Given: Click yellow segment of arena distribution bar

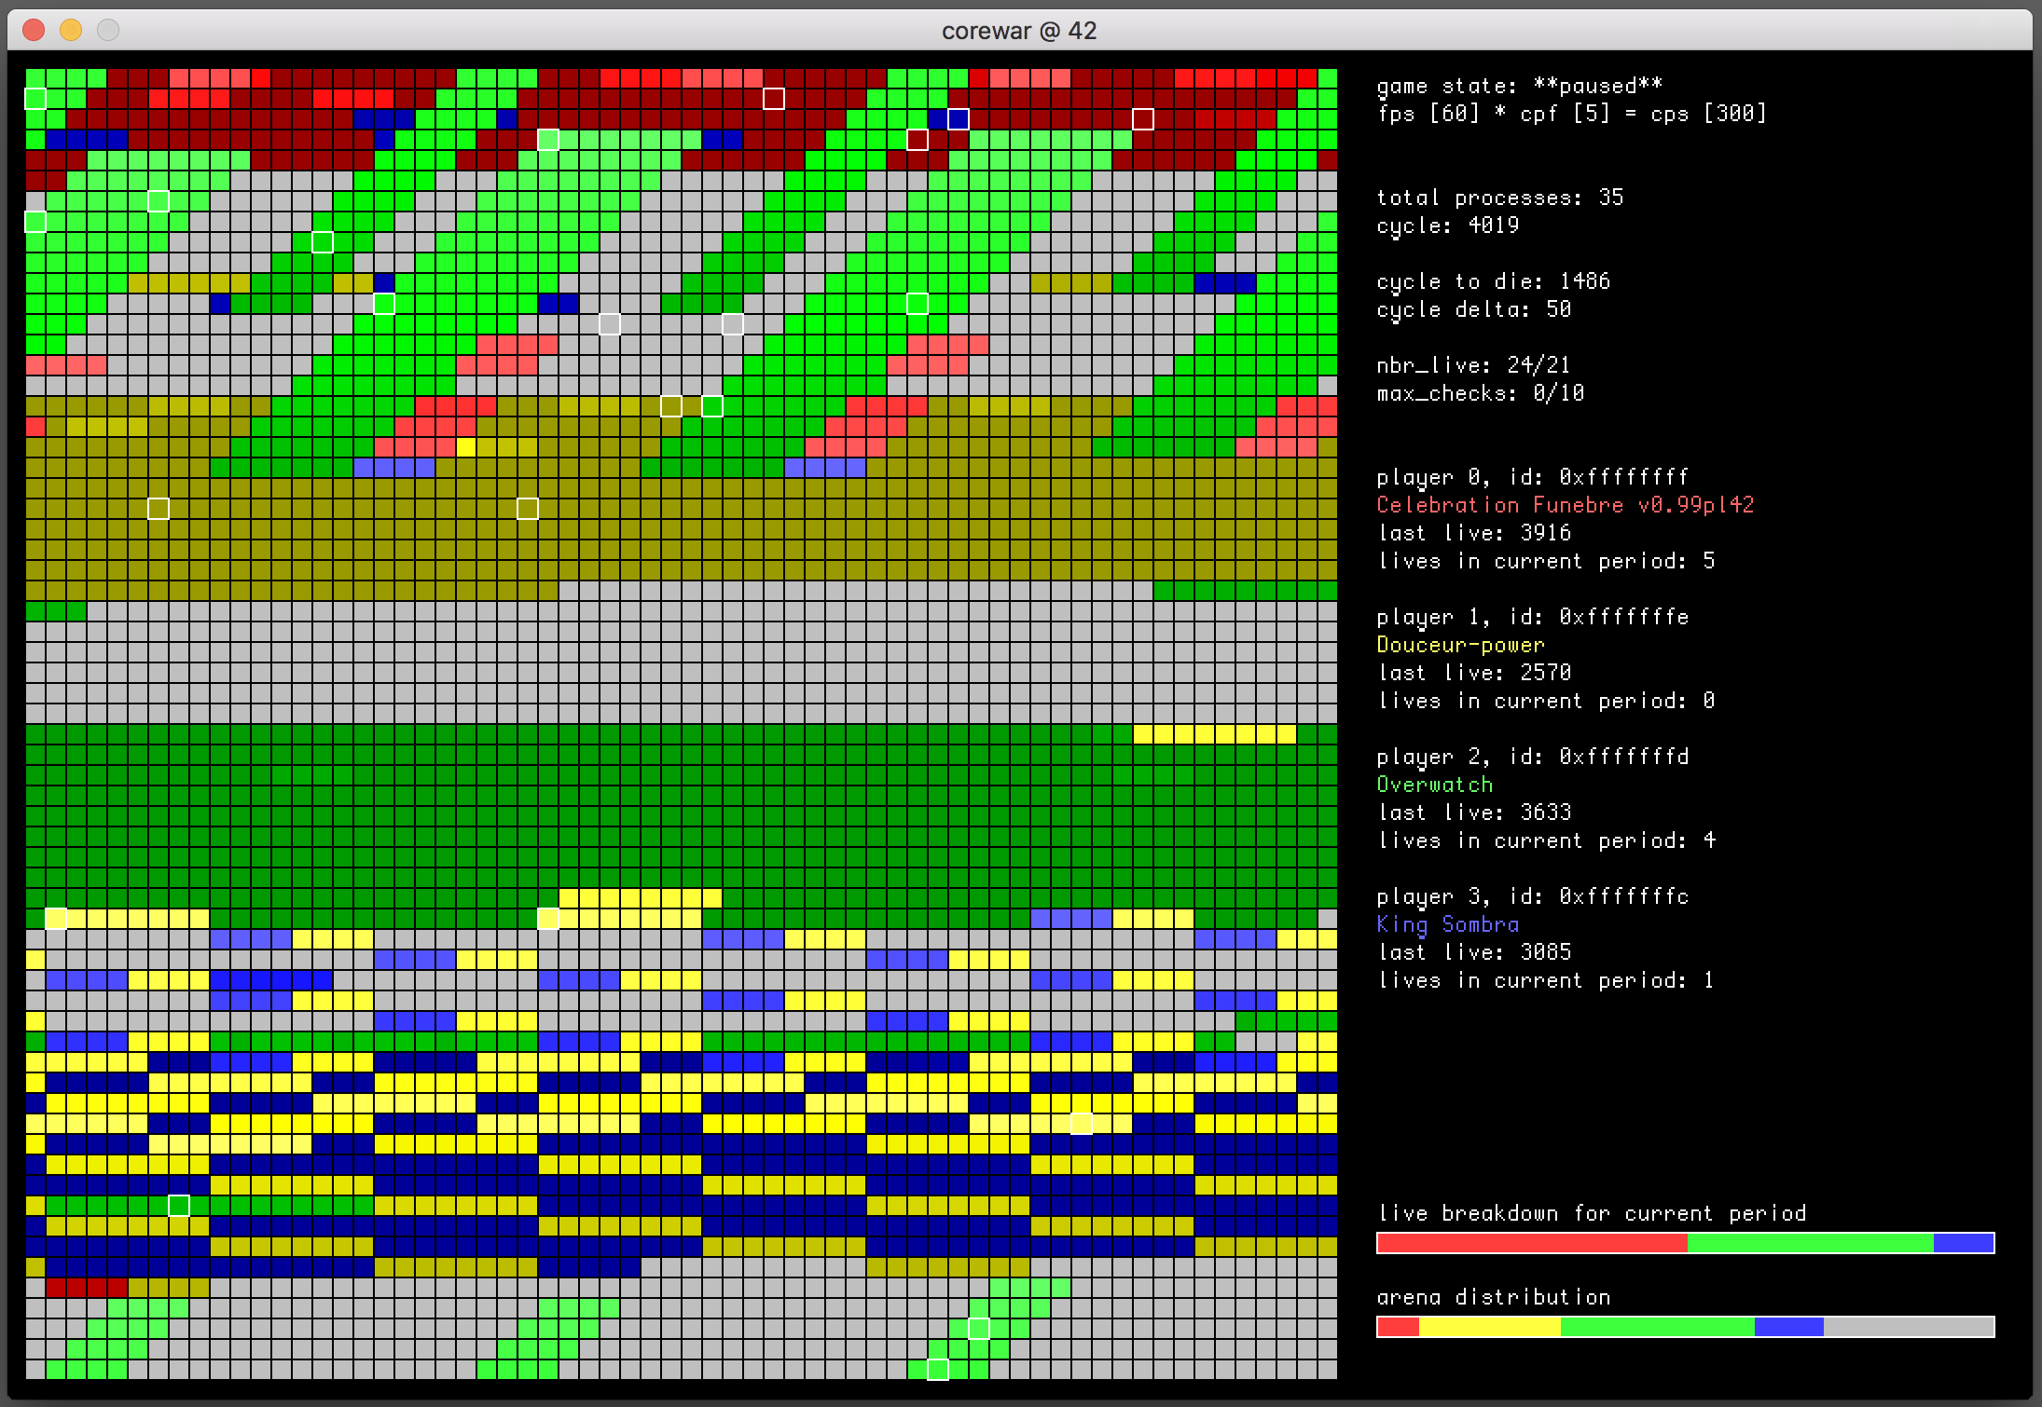Looking at the screenshot, I should 1489,1327.
